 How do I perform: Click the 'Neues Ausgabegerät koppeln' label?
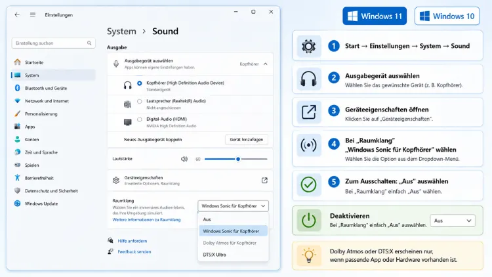point(153,139)
